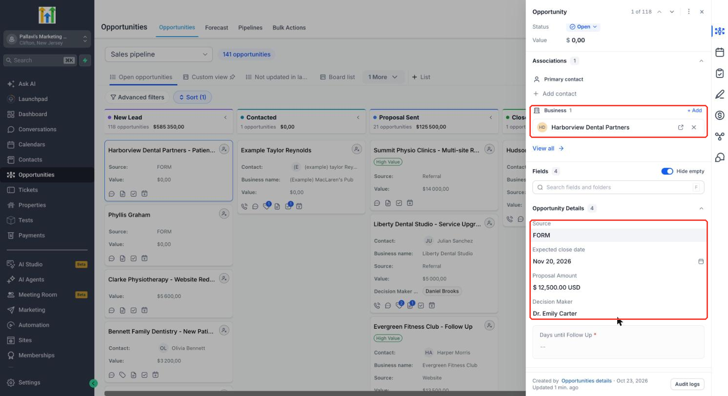Click the Add contact link

555,94
